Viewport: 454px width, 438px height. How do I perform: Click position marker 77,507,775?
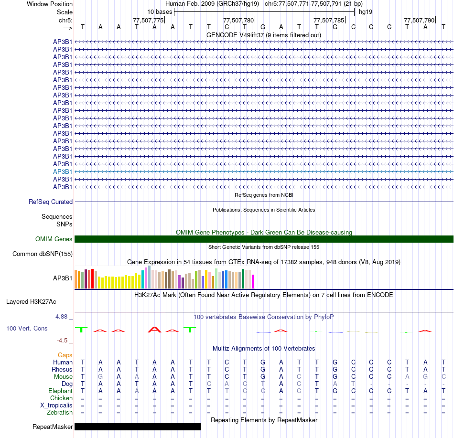pyautogui.click(x=148, y=20)
